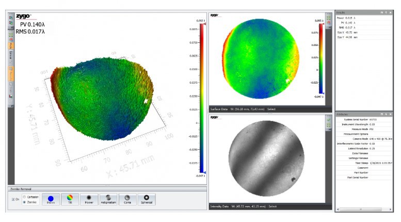The image size is (401, 222).
Task: Toggle Spherical term removal
Action: point(147,199)
